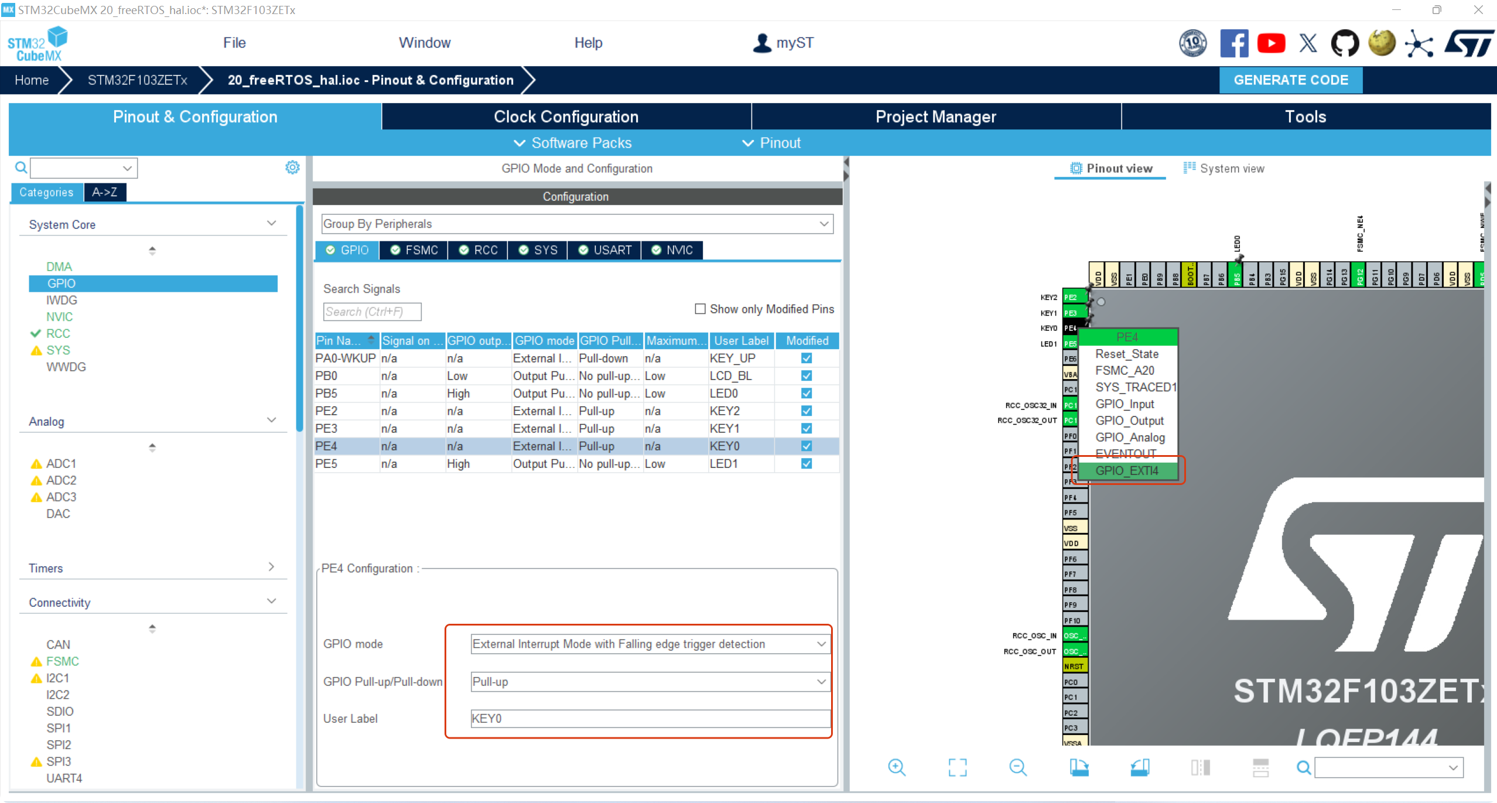The height and width of the screenshot is (803, 1497).
Task: Open the YouTube icon in header
Action: 1271,43
